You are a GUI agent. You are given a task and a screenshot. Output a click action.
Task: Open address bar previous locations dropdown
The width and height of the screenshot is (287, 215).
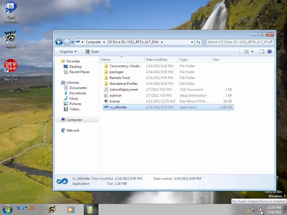192,42
